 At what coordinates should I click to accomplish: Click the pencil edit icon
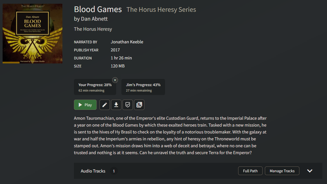104,105
